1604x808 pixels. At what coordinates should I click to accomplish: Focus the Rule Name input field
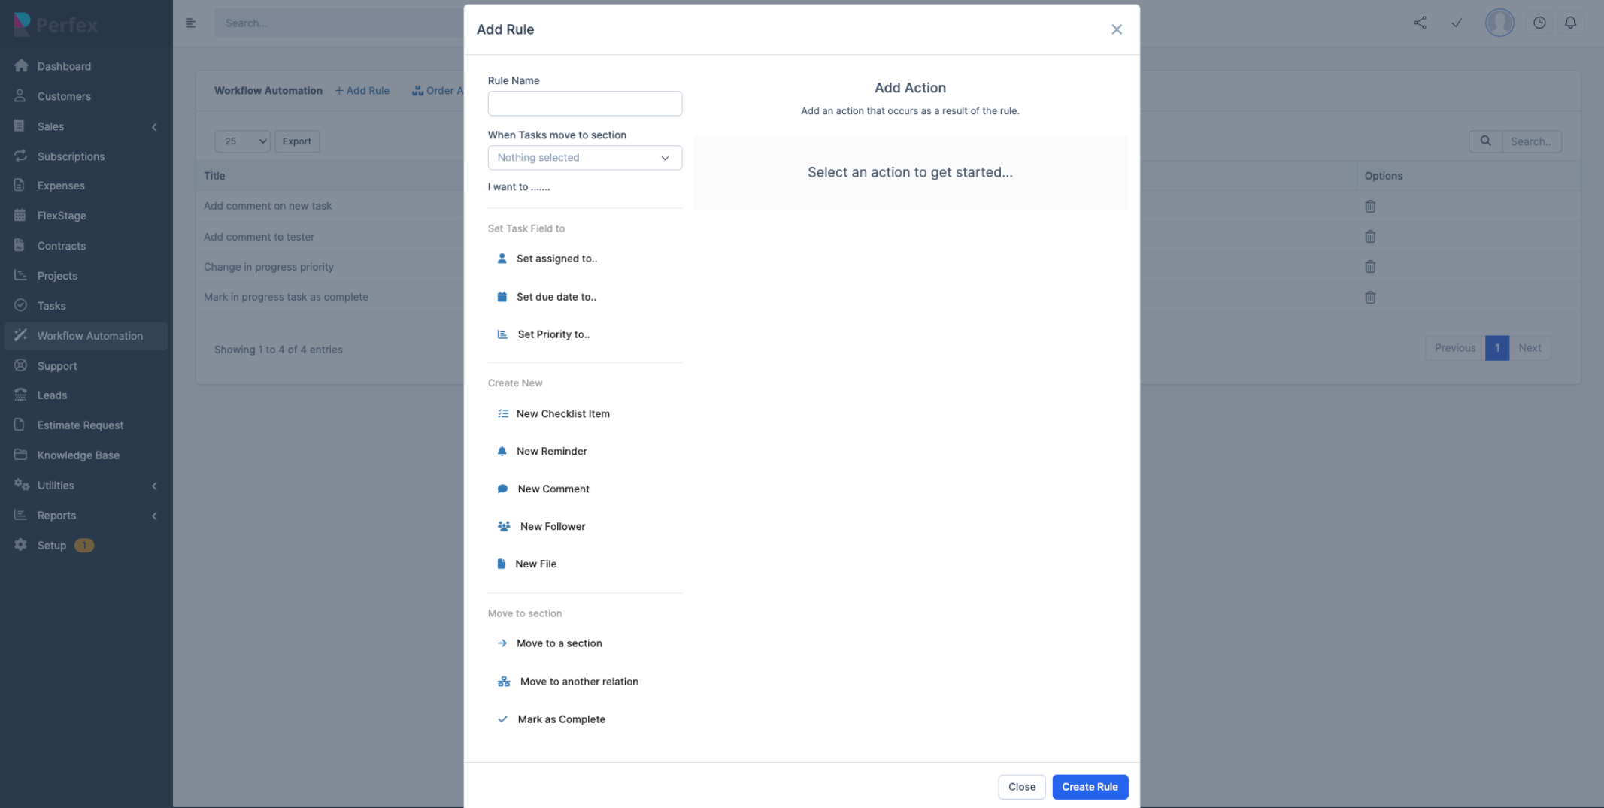(x=584, y=104)
